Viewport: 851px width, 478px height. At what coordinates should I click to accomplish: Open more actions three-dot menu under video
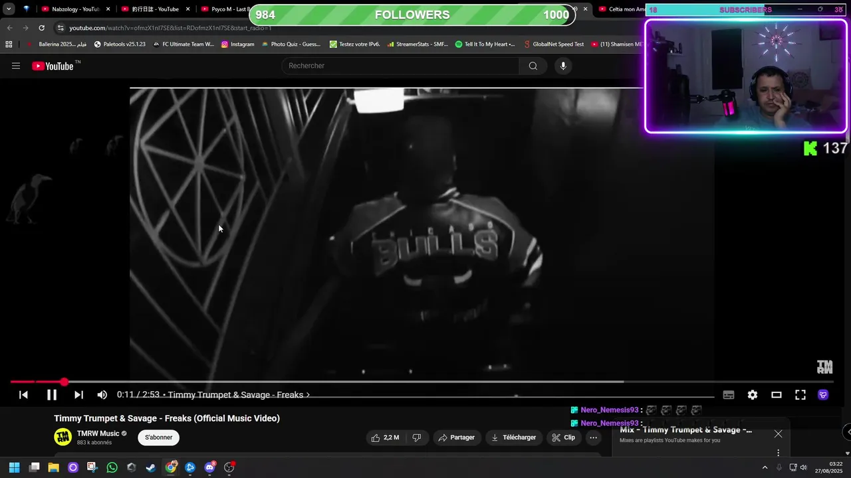[x=594, y=438]
